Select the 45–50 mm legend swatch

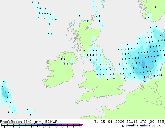(77, 125)
